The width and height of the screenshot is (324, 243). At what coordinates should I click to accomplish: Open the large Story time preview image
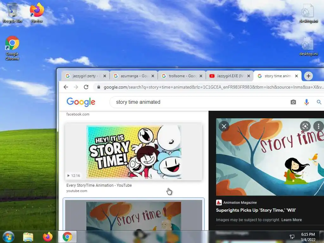270,157
